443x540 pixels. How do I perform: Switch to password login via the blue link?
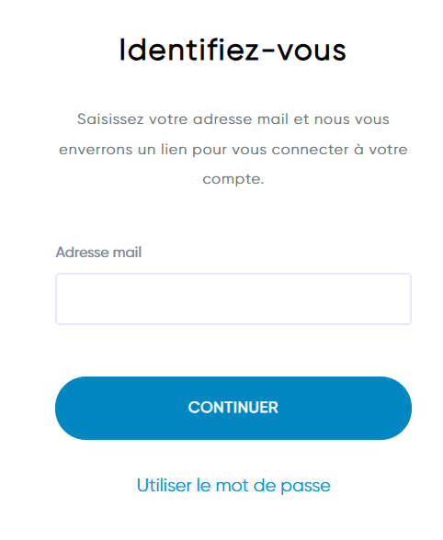pyautogui.click(x=233, y=486)
